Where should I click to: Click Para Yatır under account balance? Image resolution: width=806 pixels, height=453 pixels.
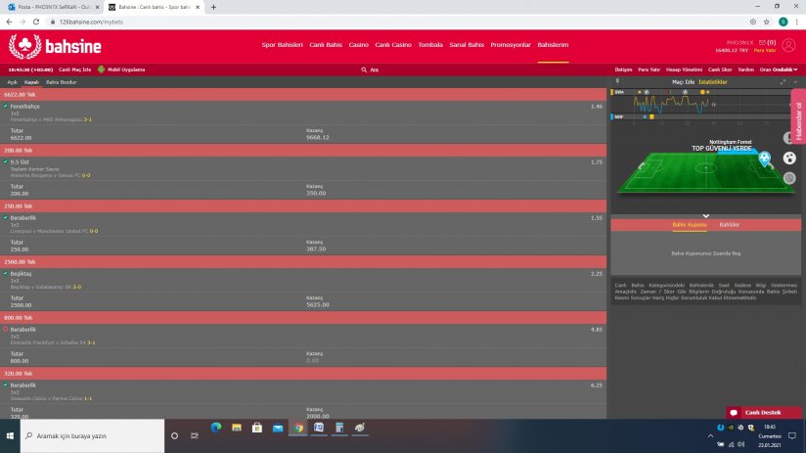pos(765,51)
